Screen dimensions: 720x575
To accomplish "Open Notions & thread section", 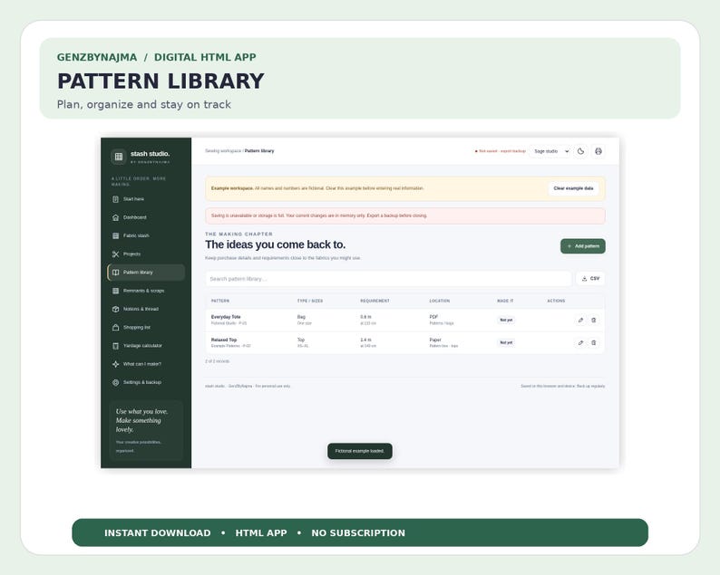I will click(146, 309).
